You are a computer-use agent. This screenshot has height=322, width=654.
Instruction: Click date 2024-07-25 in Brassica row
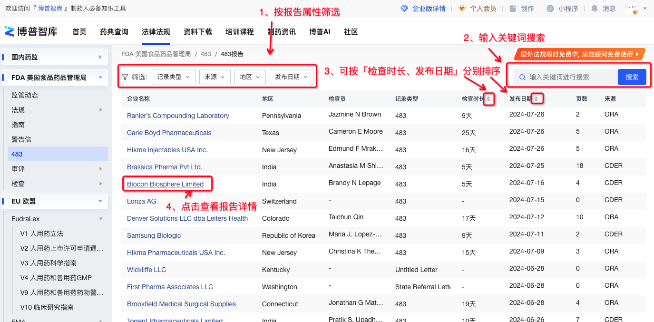coord(527,166)
